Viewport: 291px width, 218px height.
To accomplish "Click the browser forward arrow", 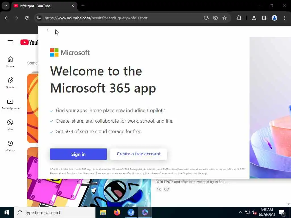I will [16, 18].
